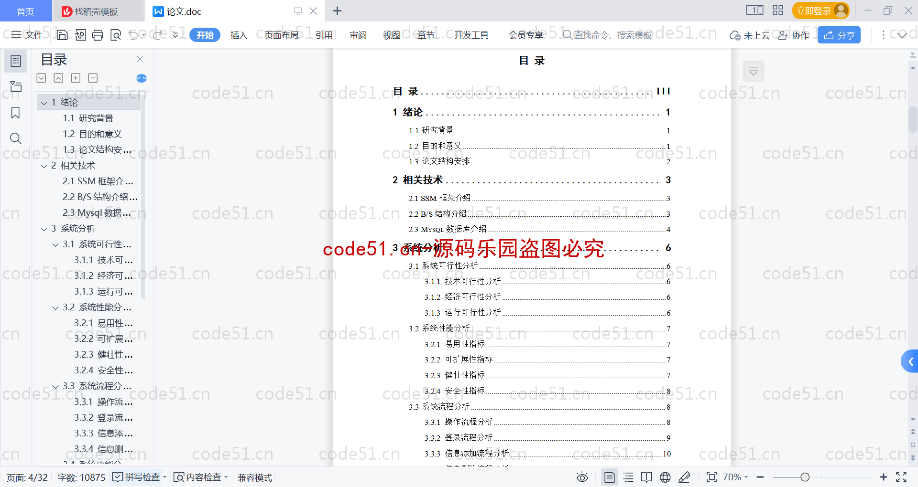The width and height of the screenshot is (918, 487).
Task: Click the blue smart outline assistant icon
Action: coord(142,78)
